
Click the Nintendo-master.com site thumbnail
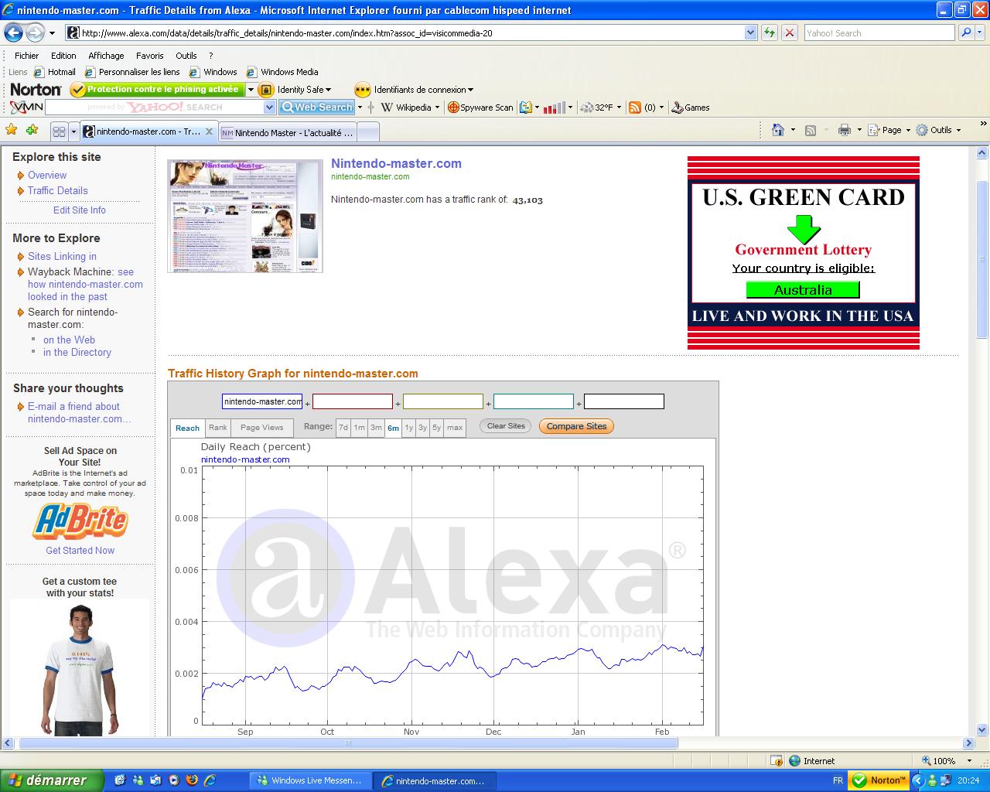click(245, 216)
